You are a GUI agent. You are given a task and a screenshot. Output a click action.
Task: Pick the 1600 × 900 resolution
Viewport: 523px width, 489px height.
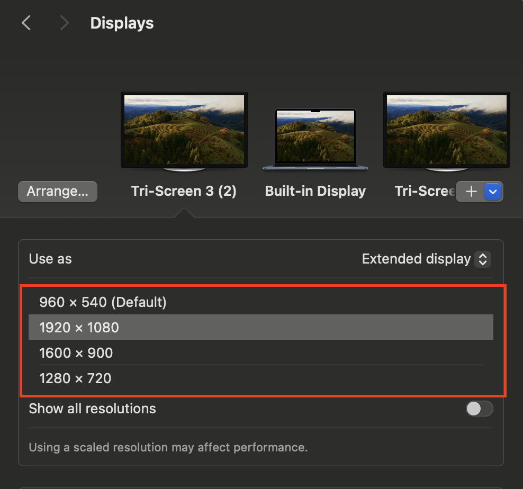(x=76, y=353)
